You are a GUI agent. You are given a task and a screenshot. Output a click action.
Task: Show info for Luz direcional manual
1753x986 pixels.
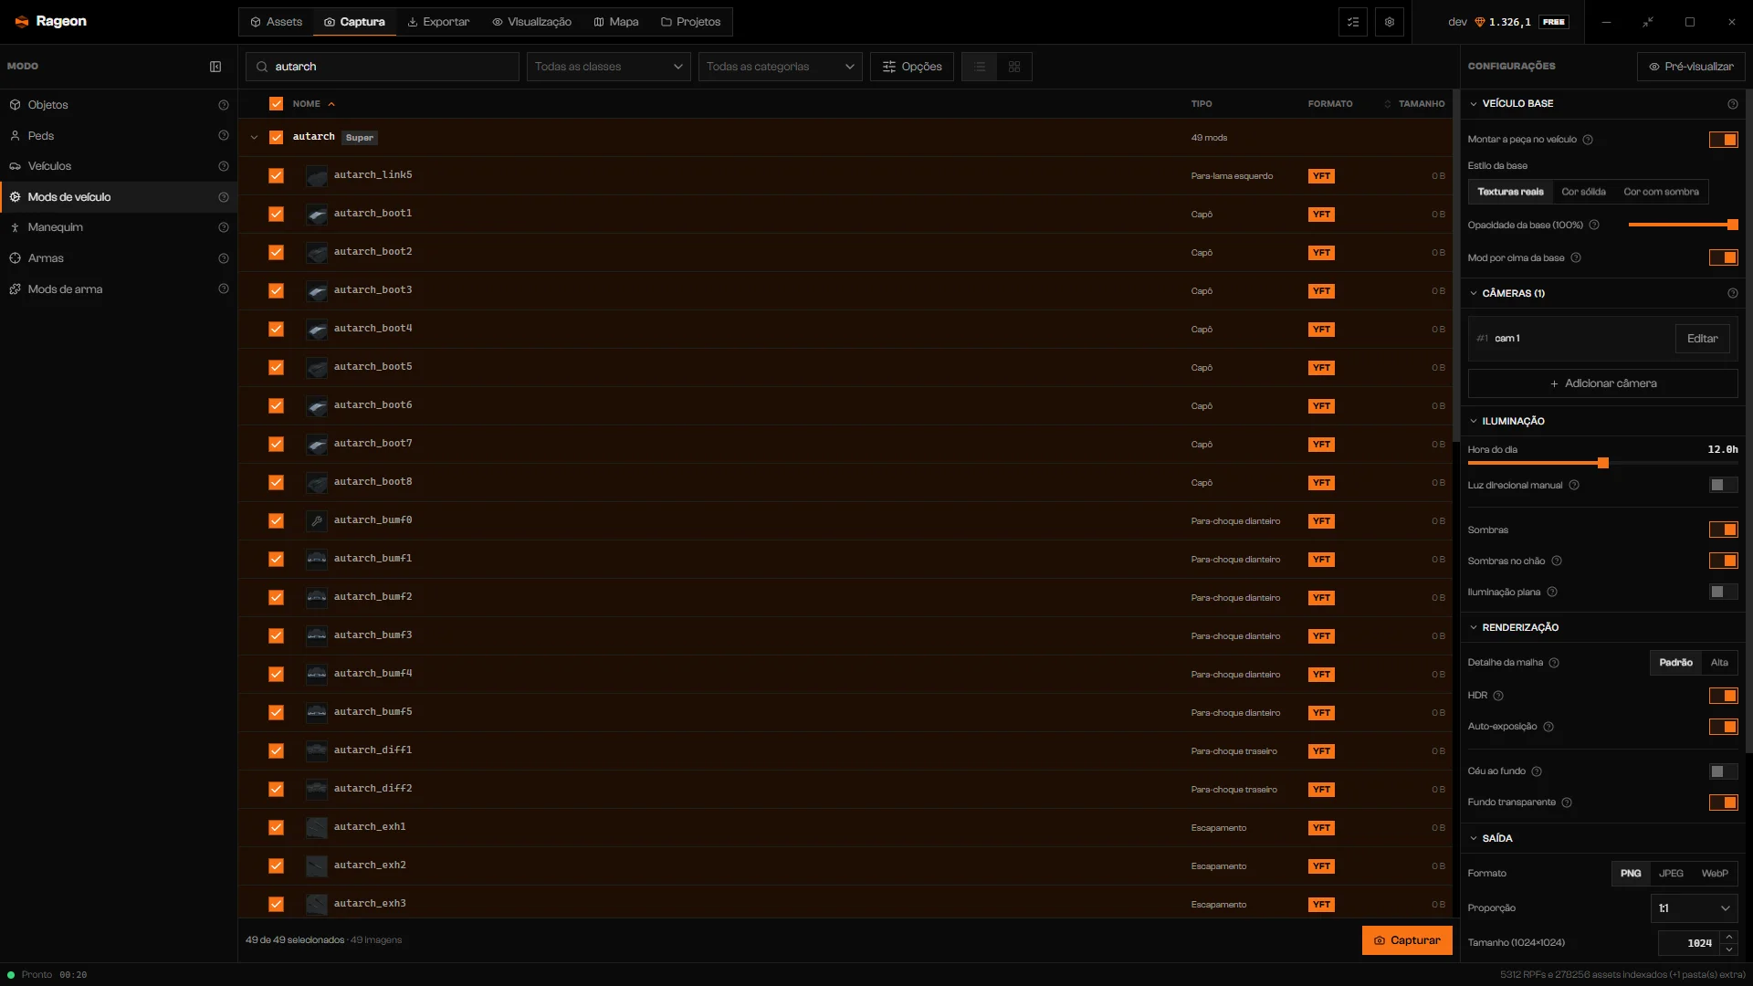pos(1574,485)
